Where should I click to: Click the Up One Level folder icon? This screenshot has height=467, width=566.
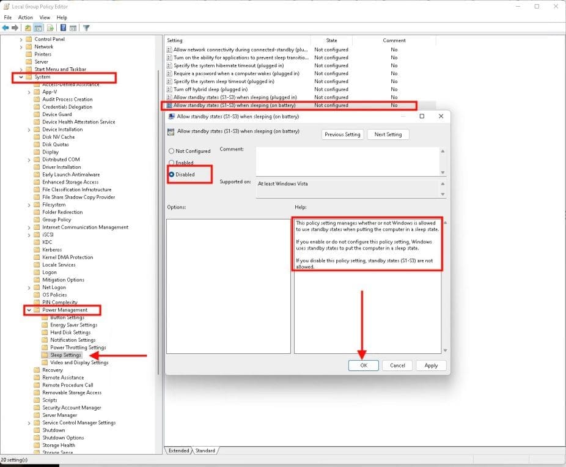29,28
